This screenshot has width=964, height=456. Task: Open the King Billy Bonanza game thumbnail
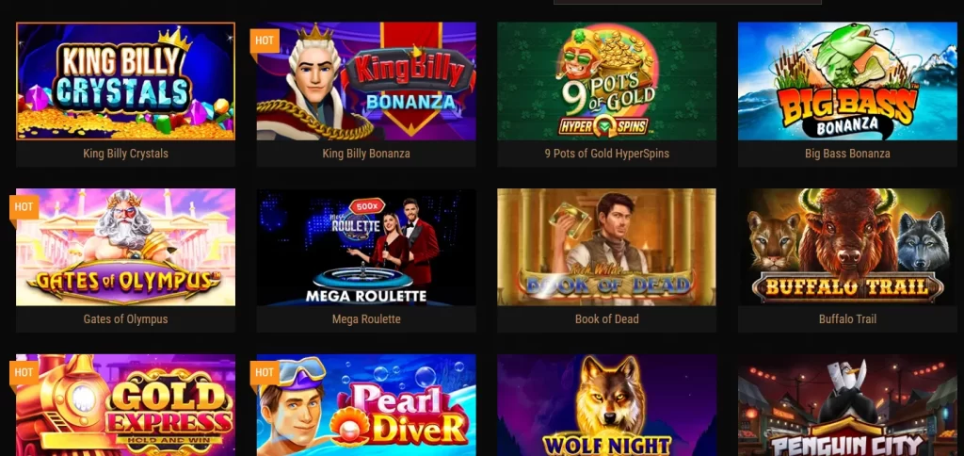click(x=366, y=81)
